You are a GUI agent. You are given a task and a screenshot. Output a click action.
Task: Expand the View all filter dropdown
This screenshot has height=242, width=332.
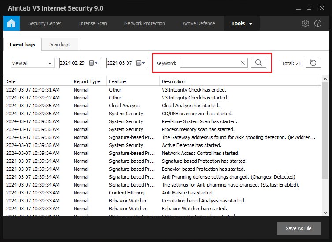[33, 63]
